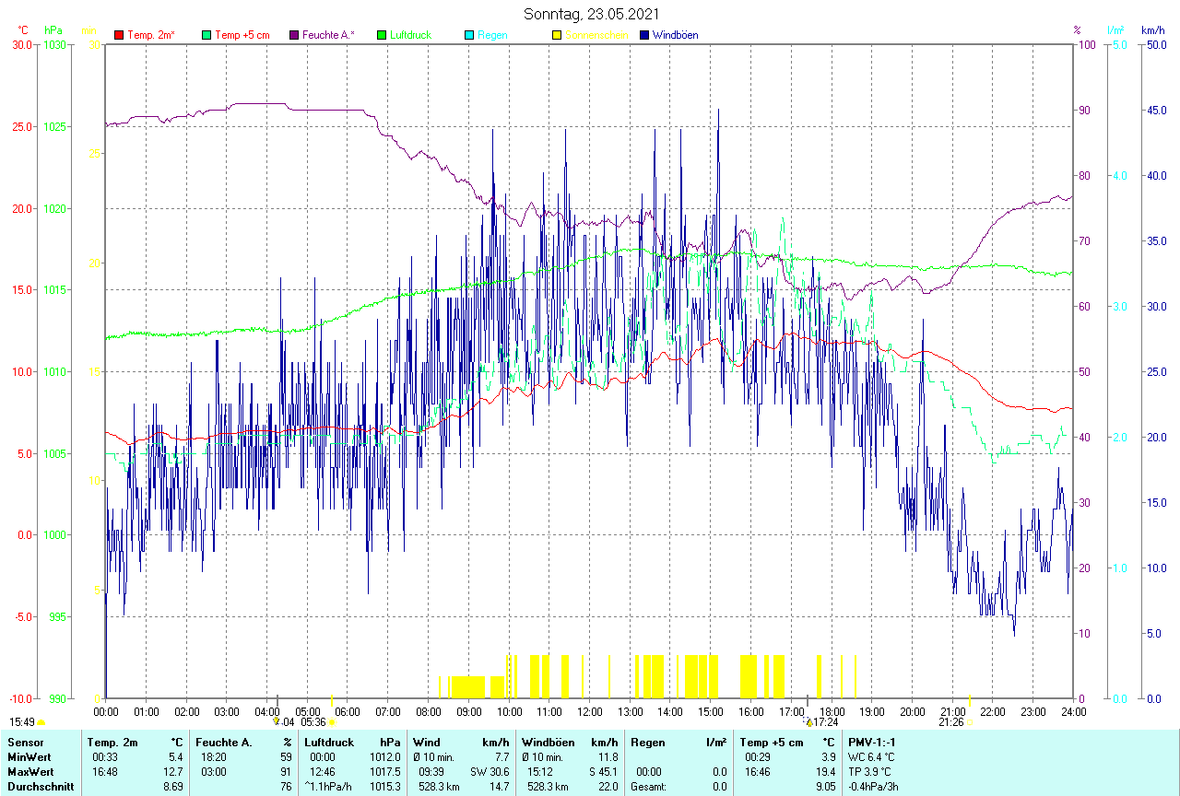Click the 'hPa' unit label above the pressure axis
The width and height of the screenshot is (1180, 796).
pyautogui.click(x=53, y=30)
